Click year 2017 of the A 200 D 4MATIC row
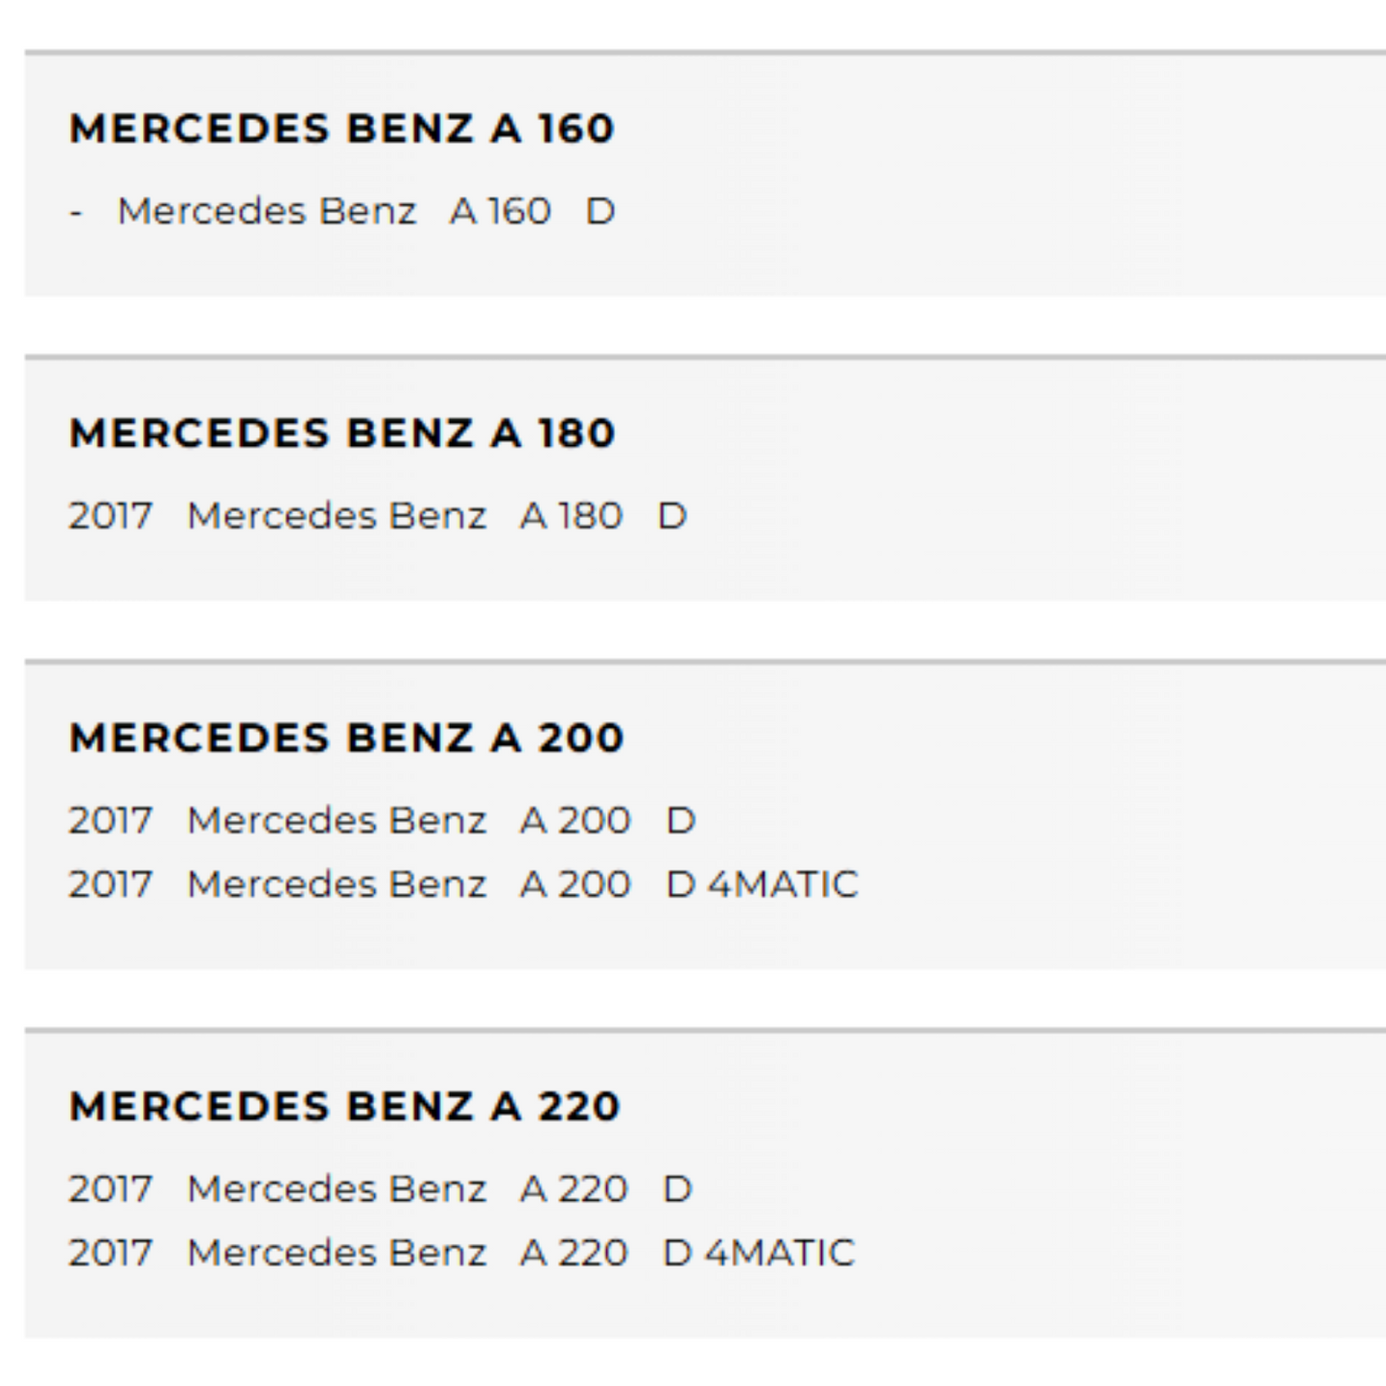Screen dimensions: 1386x1386 [110, 884]
